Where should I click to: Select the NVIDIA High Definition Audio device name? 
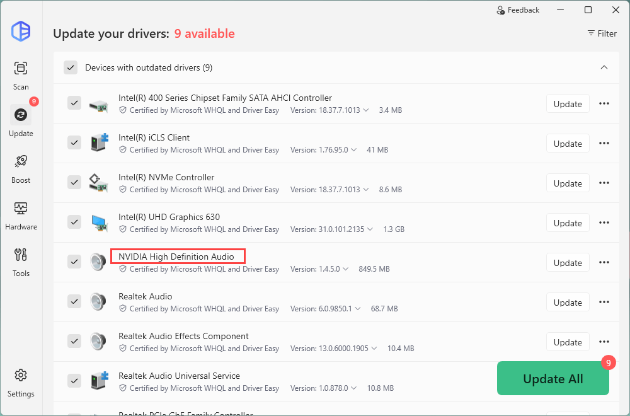tap(176, 257)
